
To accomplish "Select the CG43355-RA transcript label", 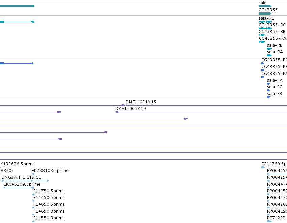I will pyautogui.click(x=272, y=38).
